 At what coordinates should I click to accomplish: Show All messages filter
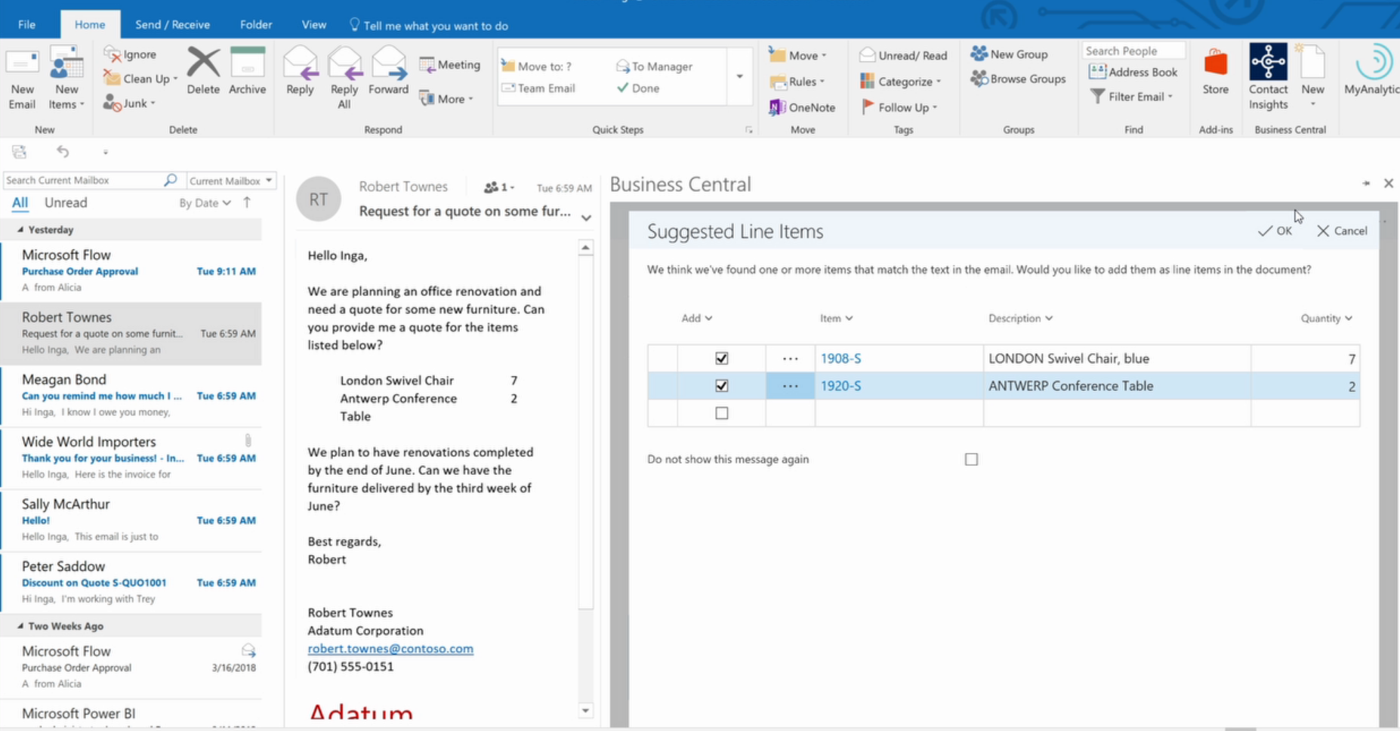coord(20,202)
